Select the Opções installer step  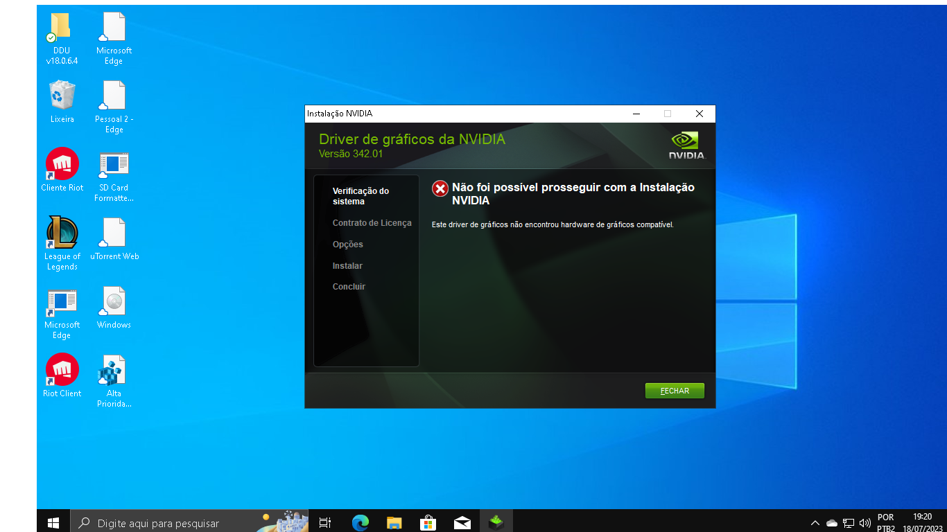coord(347,245)
